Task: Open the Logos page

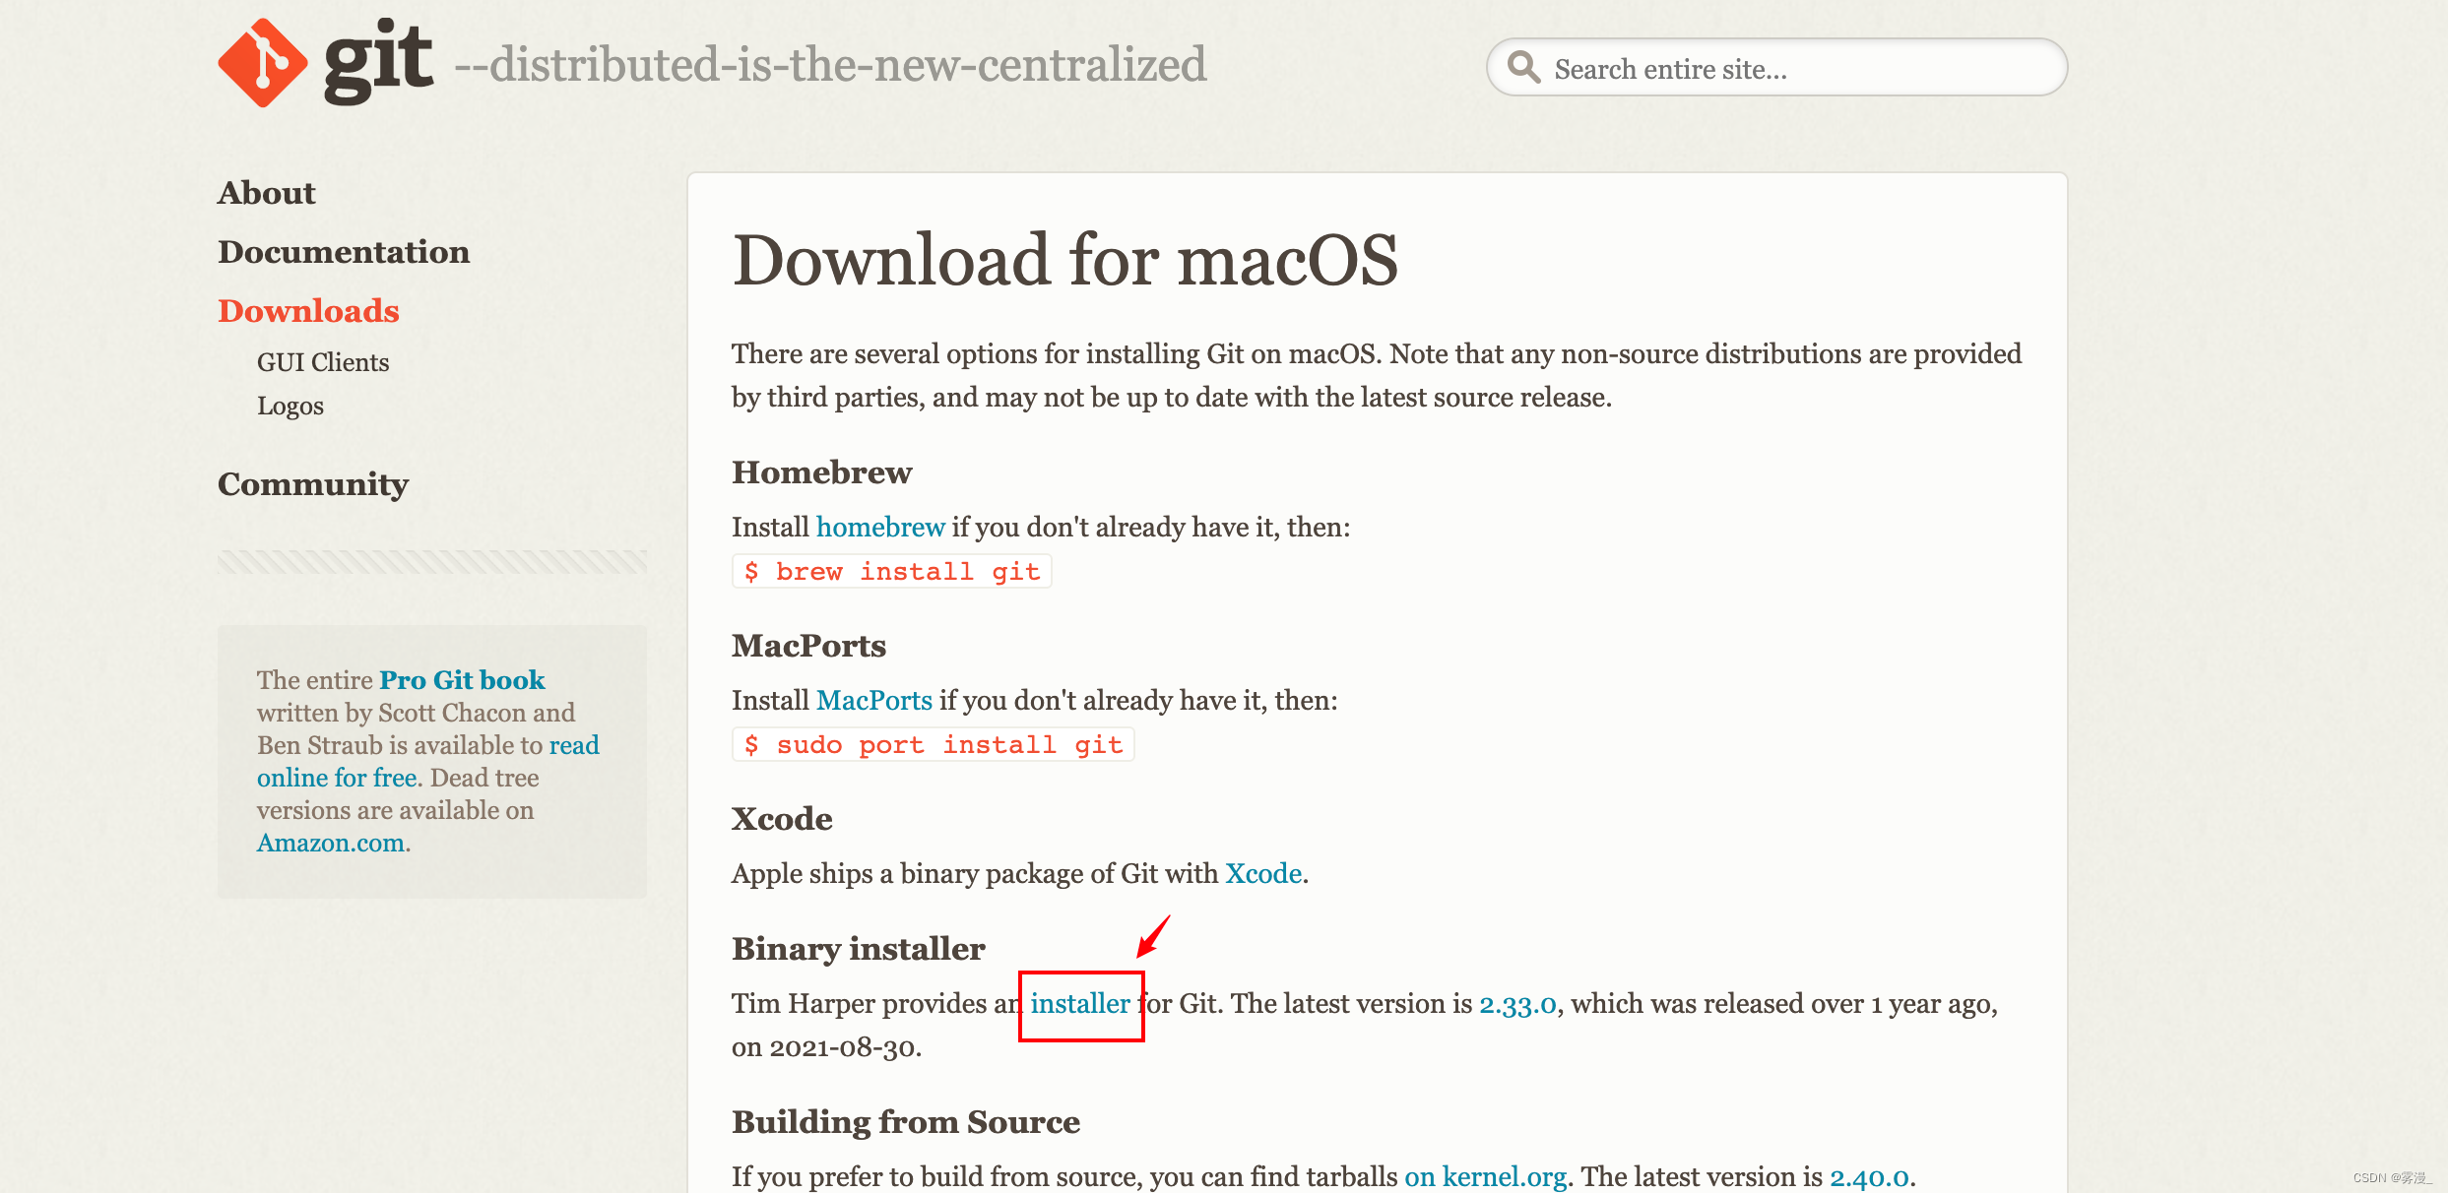Action: pos(290,405)
